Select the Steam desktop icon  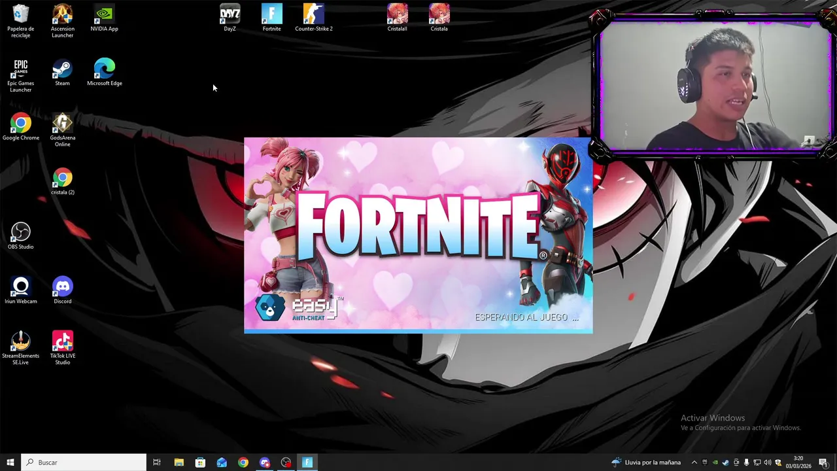pyautogui.click(x=63, y=73)
